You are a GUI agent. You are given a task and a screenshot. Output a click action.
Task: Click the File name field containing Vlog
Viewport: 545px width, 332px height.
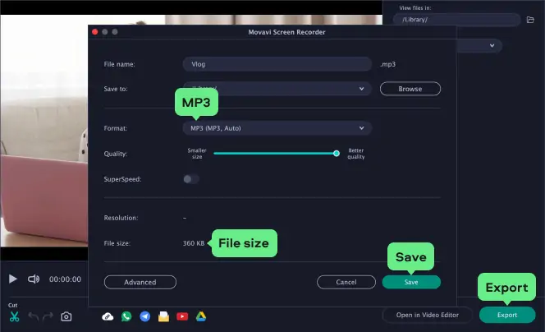pyautogui.click(x=277, y=64)
